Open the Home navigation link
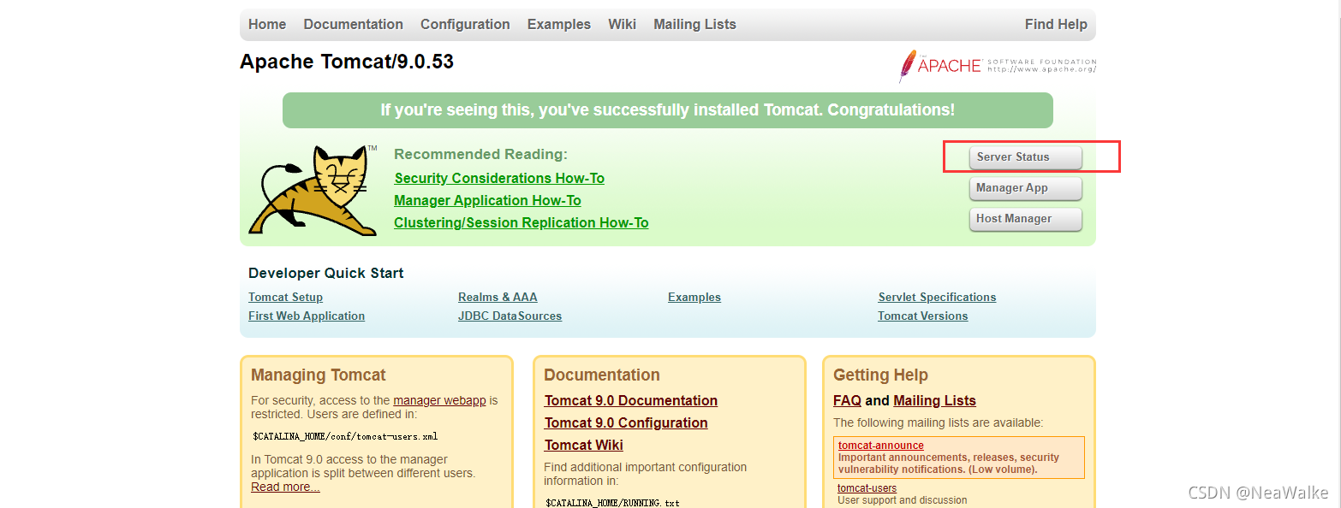The height and width of the screenshot is (508, 1341). 267,25
